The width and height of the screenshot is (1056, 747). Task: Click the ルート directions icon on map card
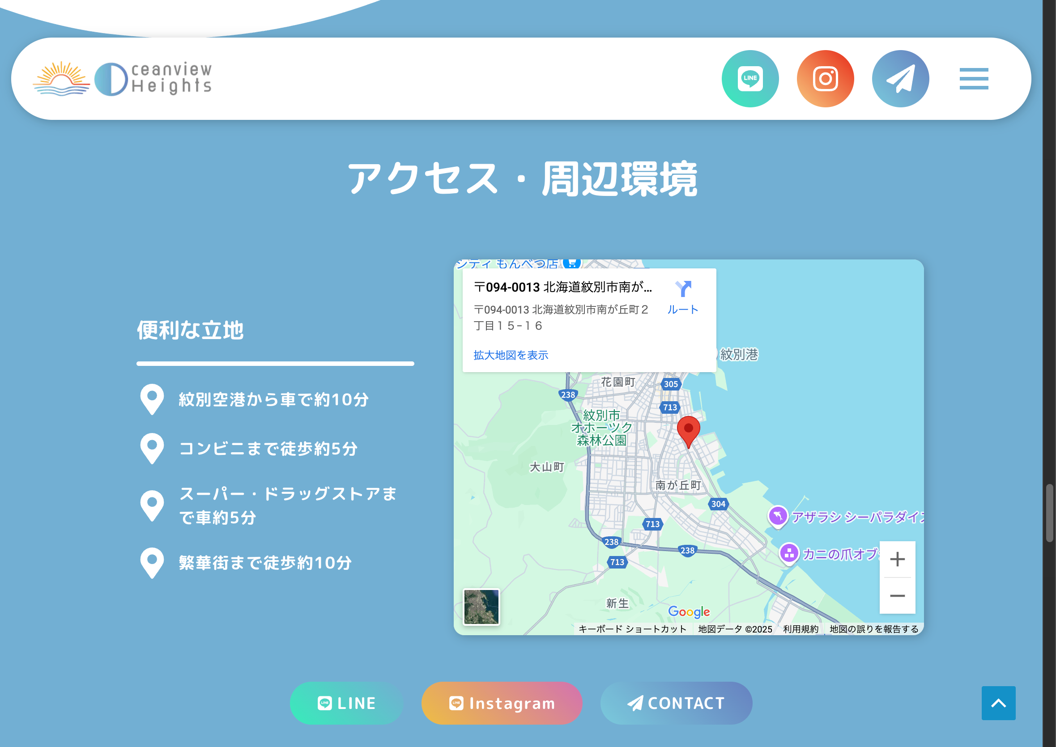tap(683, 297)
